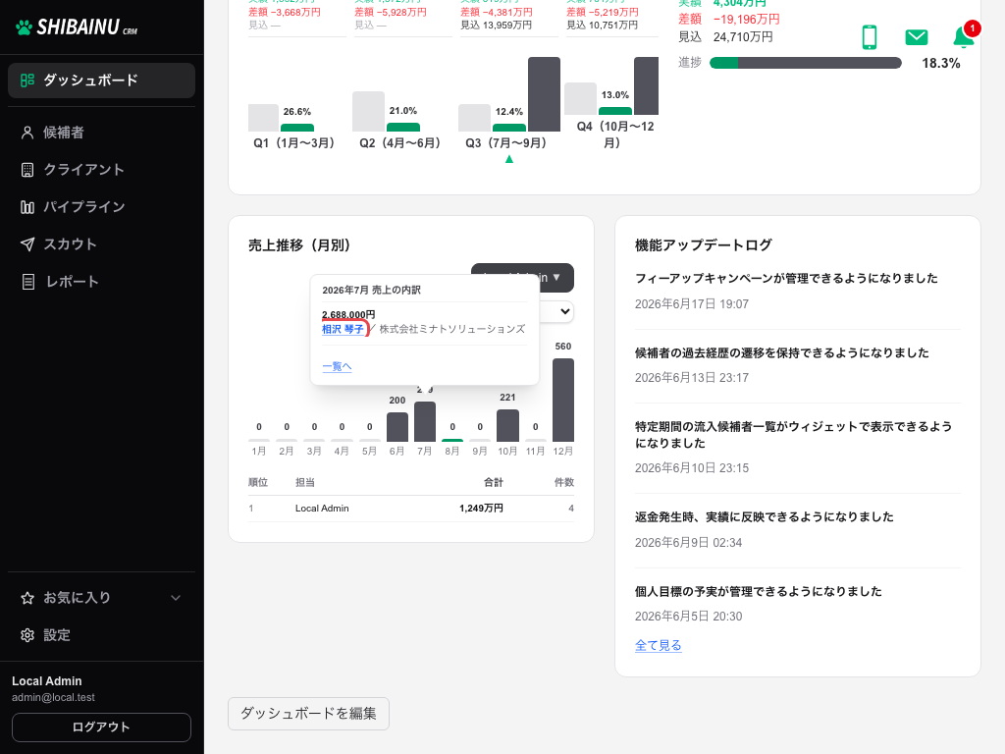The height and width of the screenshot is (754, 1005).
Task: Click the 2,688,000円 amount in popup
Action: pos(348,314)
